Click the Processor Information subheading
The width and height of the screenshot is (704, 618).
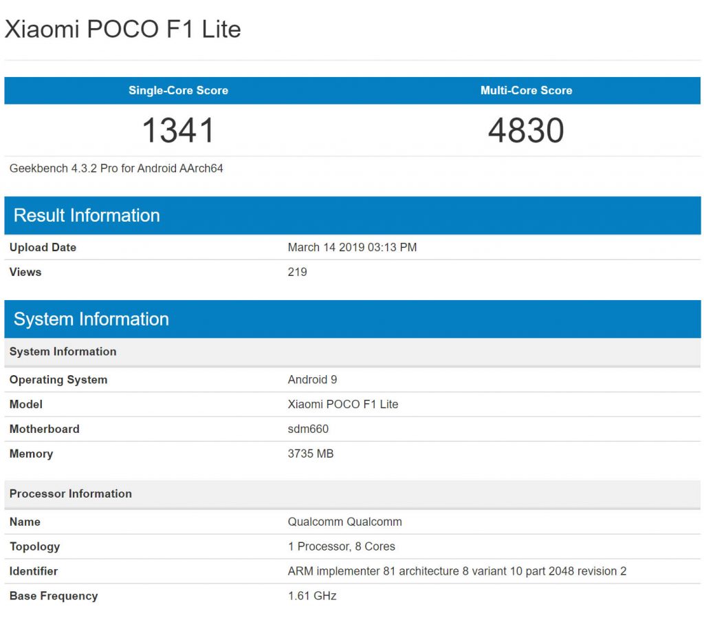coord(71,494)
